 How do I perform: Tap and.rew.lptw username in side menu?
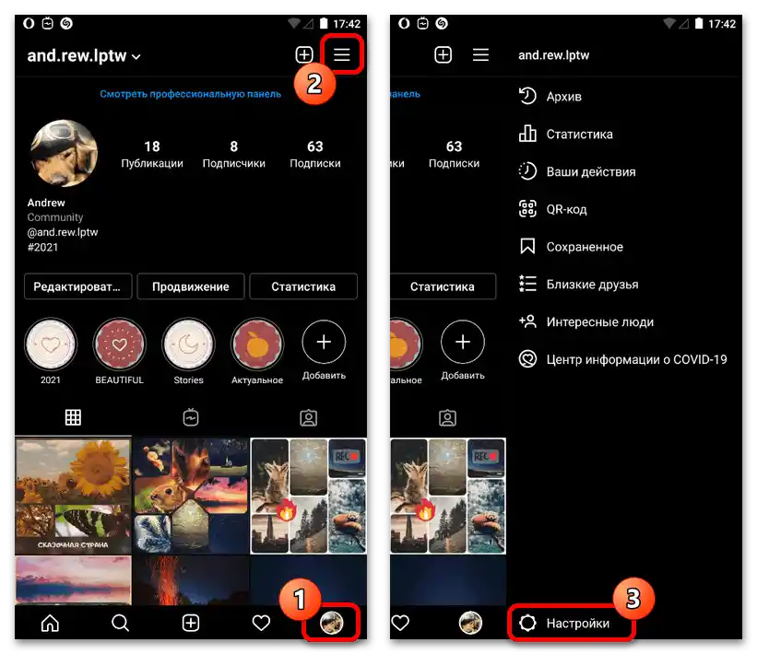coord(554,55)
